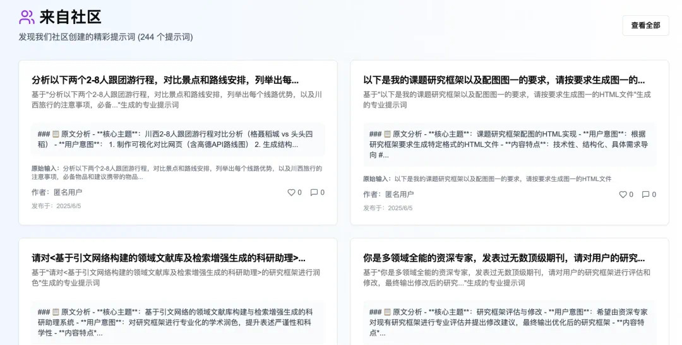Click the 来自社区 section heading

(70, 17)
